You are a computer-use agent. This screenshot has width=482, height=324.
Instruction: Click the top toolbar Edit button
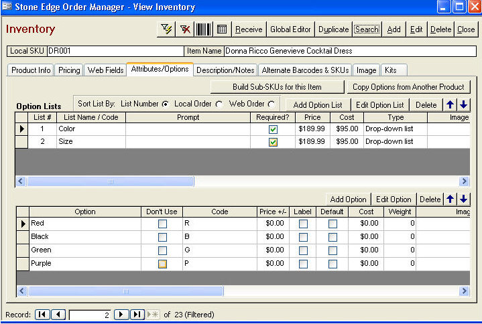pos(416,29)
